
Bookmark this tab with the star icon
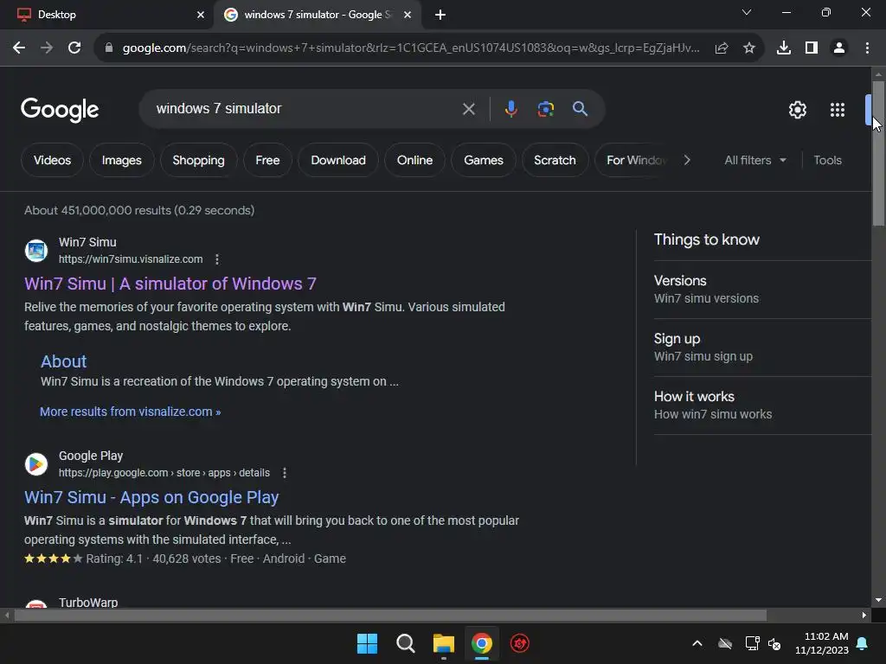pos(749,48)
